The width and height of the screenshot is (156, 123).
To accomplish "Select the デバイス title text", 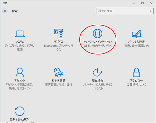I will pyautogui.click(x=59, y=42).
